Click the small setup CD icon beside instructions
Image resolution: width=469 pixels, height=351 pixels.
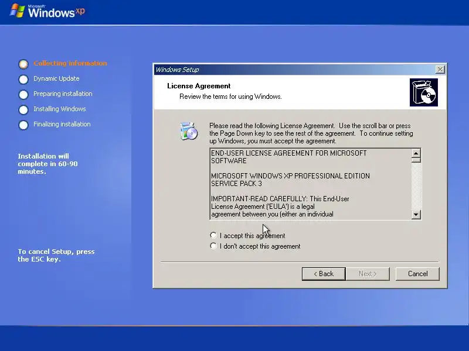(x=188, y=131)
